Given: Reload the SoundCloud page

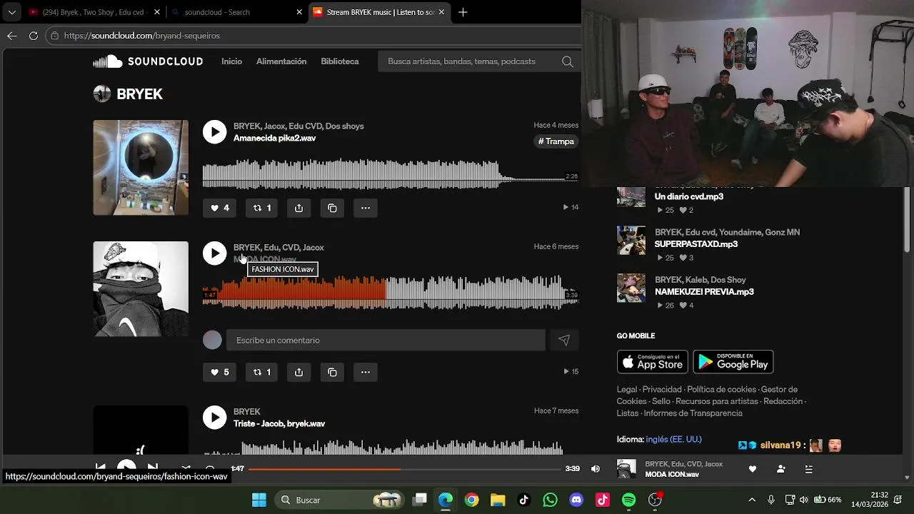Looking at the screenshot, I should (x=34, y=36).
